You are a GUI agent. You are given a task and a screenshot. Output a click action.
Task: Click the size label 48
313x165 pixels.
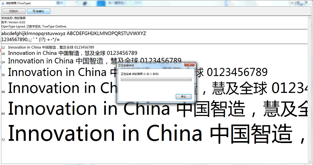(x=3, y=92)
